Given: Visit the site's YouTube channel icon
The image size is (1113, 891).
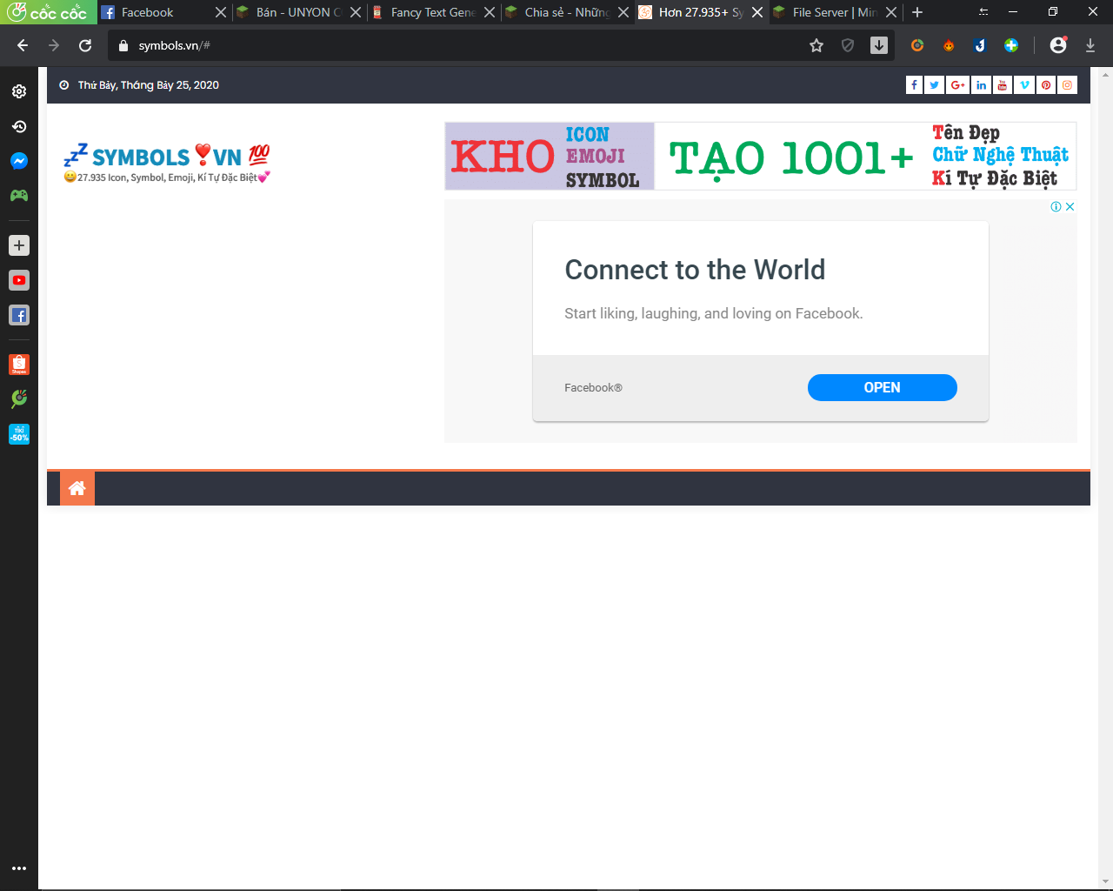Looking at the screenshot, I should tap(1003, 84).
